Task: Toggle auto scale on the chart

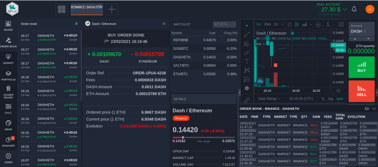Action: (x=340, y=99)
